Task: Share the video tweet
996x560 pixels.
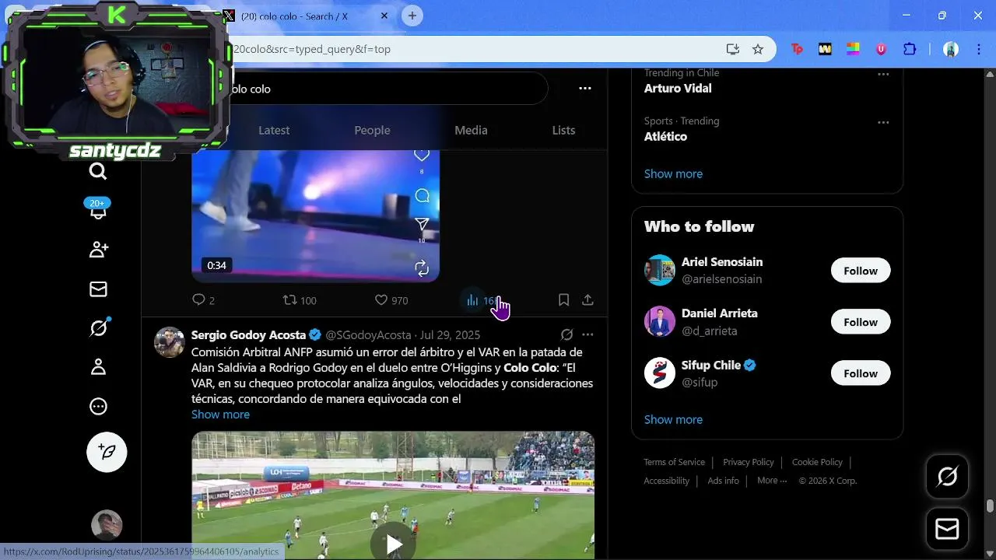Action: 587,300
